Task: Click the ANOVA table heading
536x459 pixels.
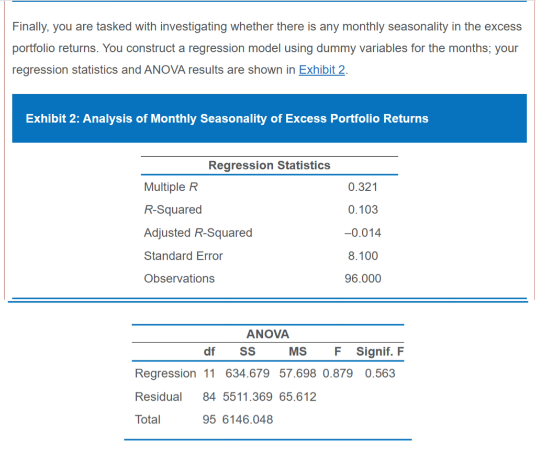Action: click(267, 334)
